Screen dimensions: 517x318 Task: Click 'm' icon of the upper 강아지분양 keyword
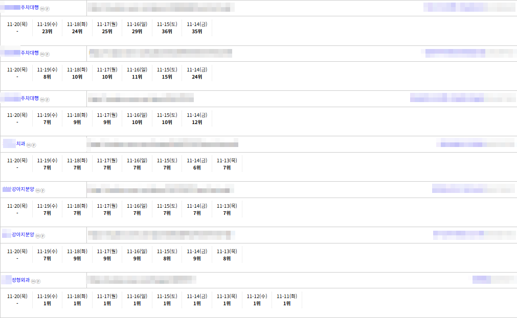click(38, 190)
